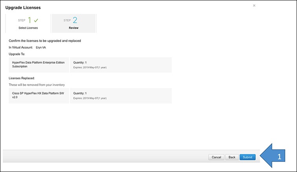This screenshot has height=172, width=297.
Task: Close the Upgrade Licenses dialog with the X
Action: pyautogui.click(x=254, y=5)
